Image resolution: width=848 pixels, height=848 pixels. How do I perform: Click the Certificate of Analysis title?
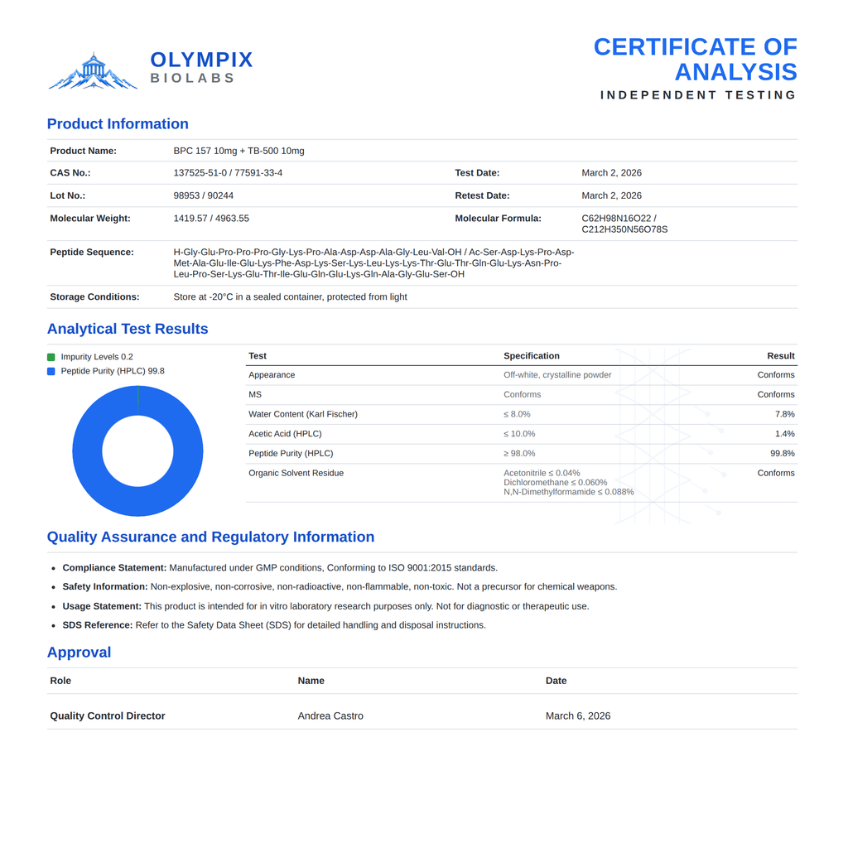tap(696, 60)
